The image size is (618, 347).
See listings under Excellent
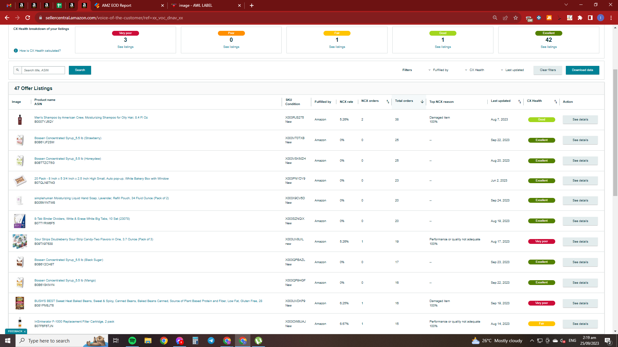coord(548,47)
